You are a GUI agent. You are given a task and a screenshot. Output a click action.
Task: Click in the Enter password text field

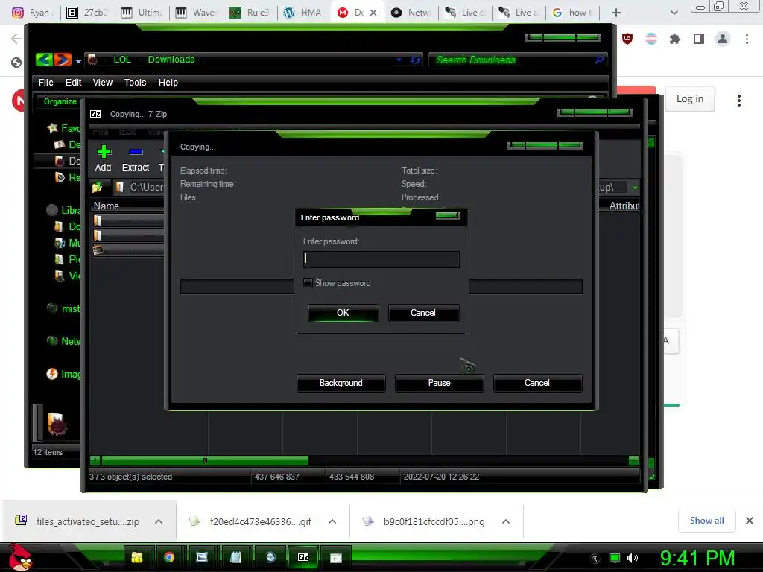click(381, 259)
